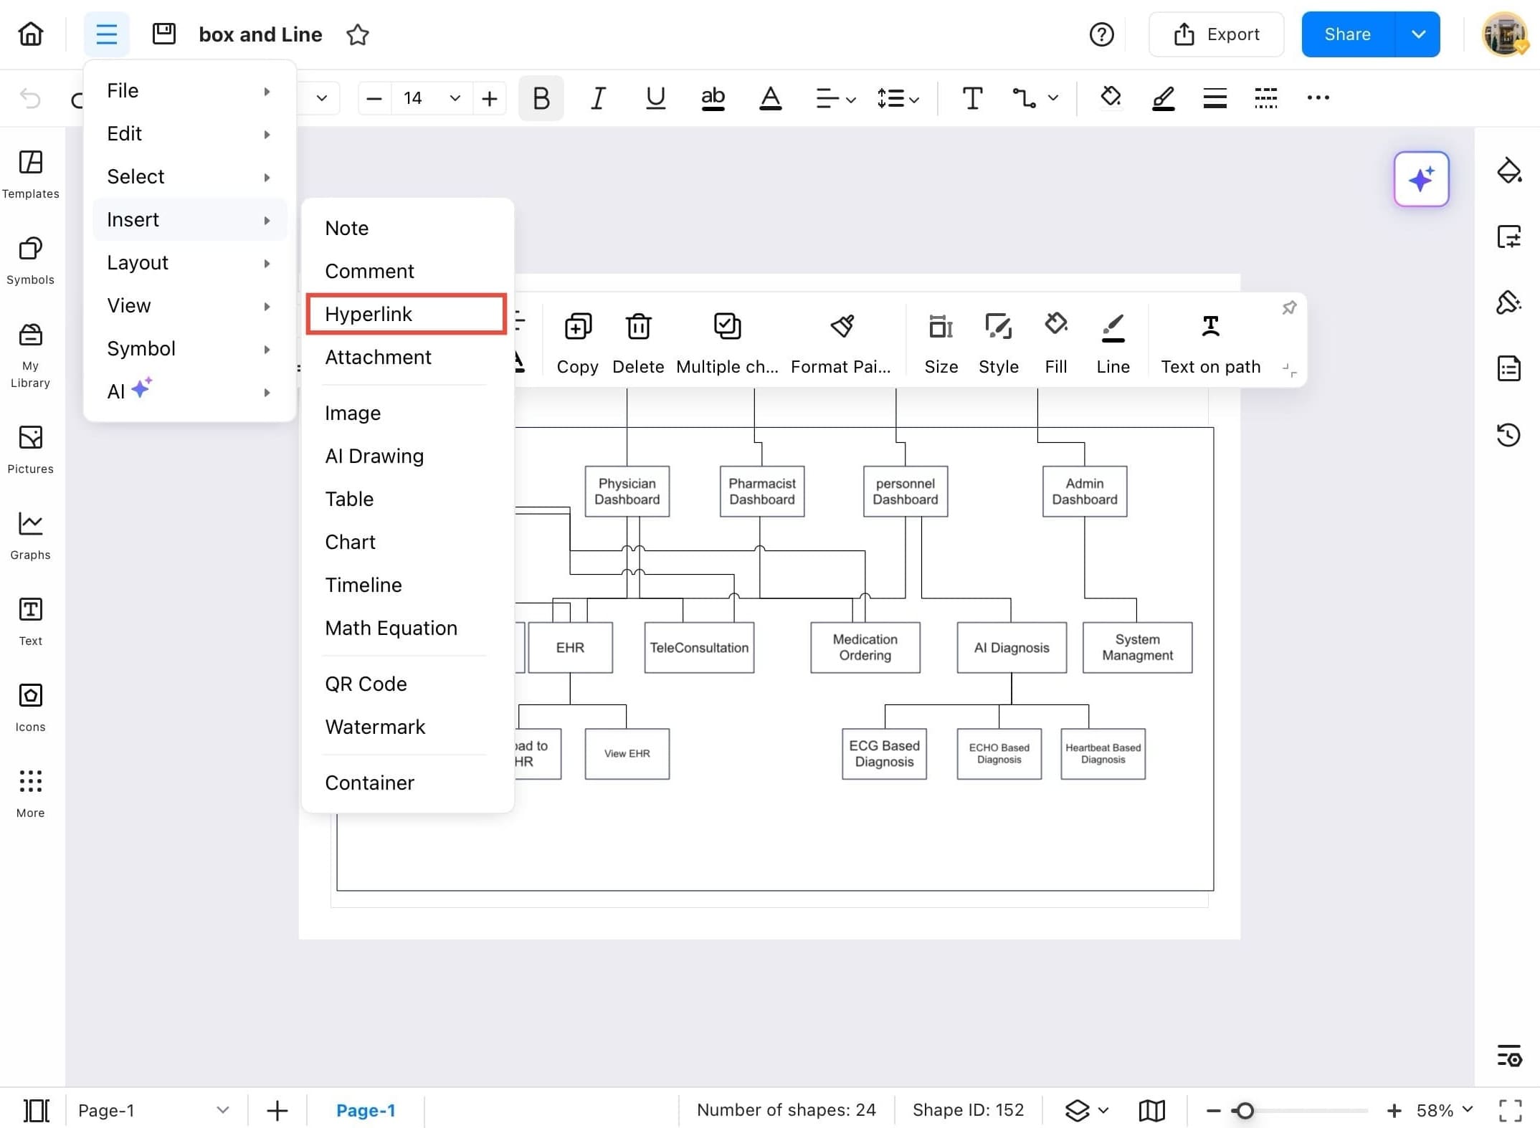This screenshot has width=1540, height=1128.
Task: Toggle Bold formatting
Action: click(541, 98)
